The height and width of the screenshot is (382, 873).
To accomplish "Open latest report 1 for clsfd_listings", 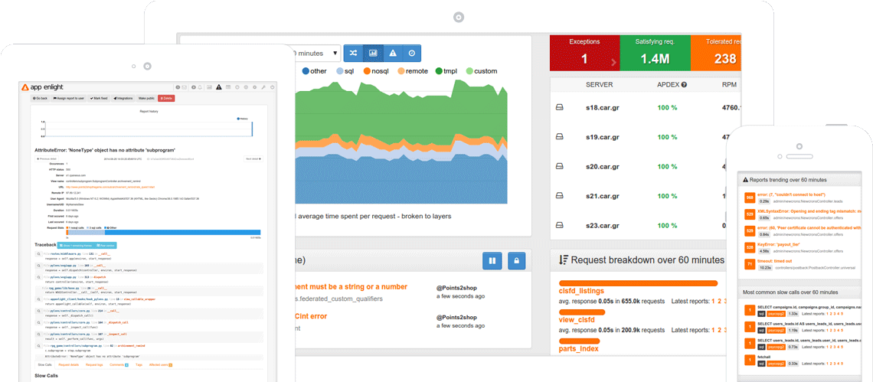I will [x=713, y=302].
